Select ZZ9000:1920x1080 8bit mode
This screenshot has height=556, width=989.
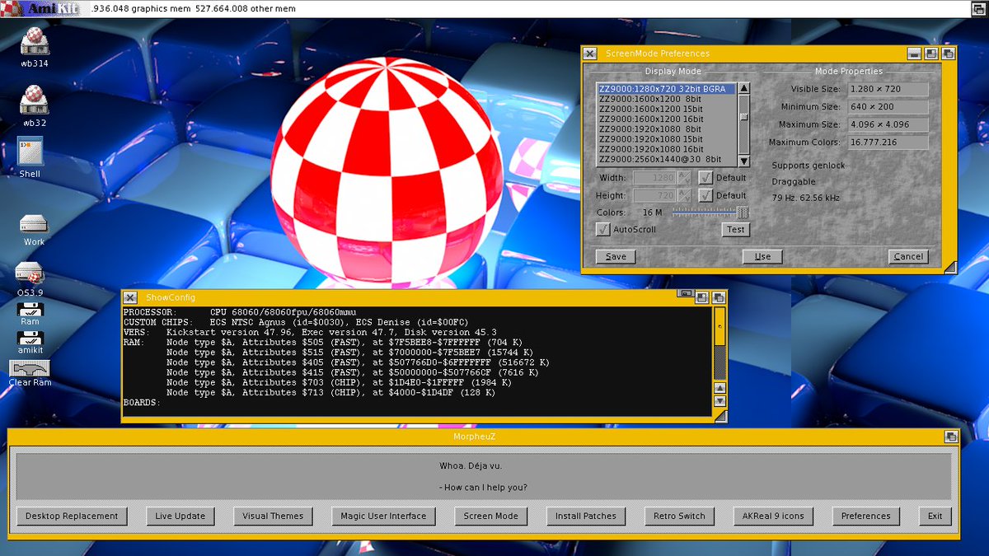(x=666, y=128)
